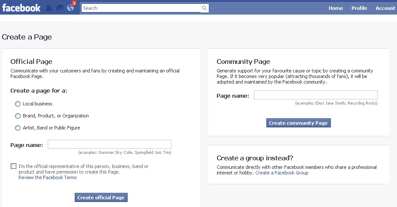Open Profile in top navigation
Viewport: 397px width, 207px height.
pos(359,8)
